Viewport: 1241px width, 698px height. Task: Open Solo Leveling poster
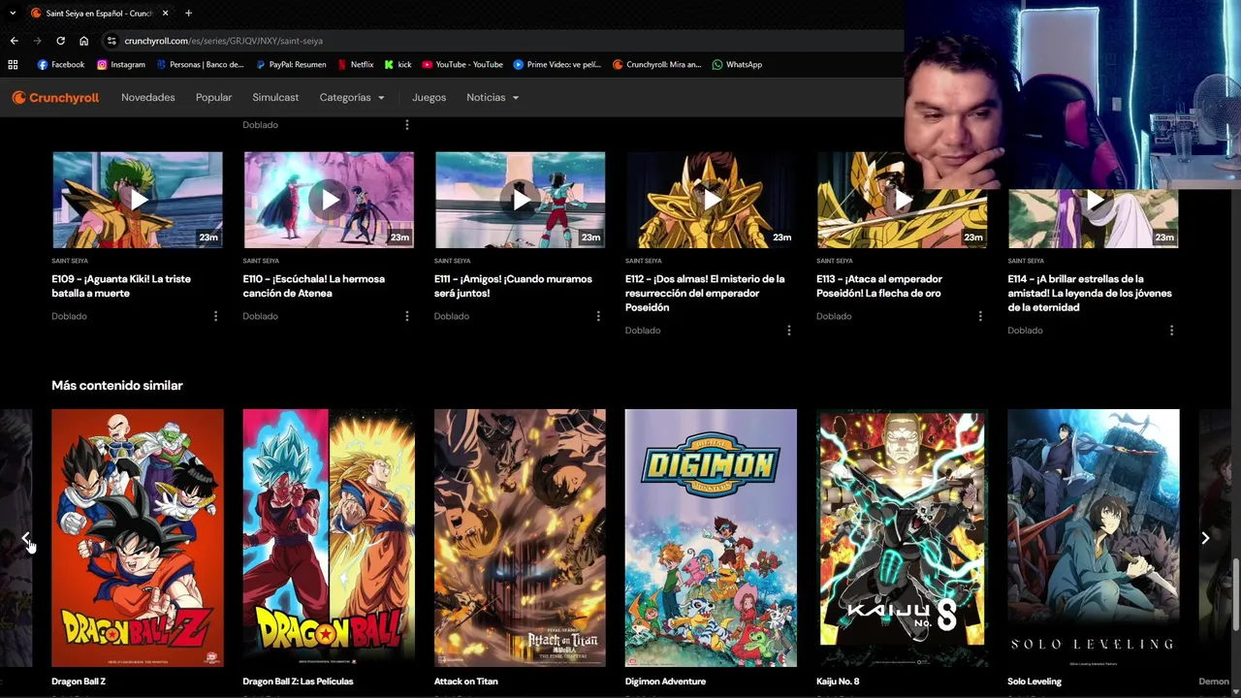pyautogui.click(x=1094, y=538)
